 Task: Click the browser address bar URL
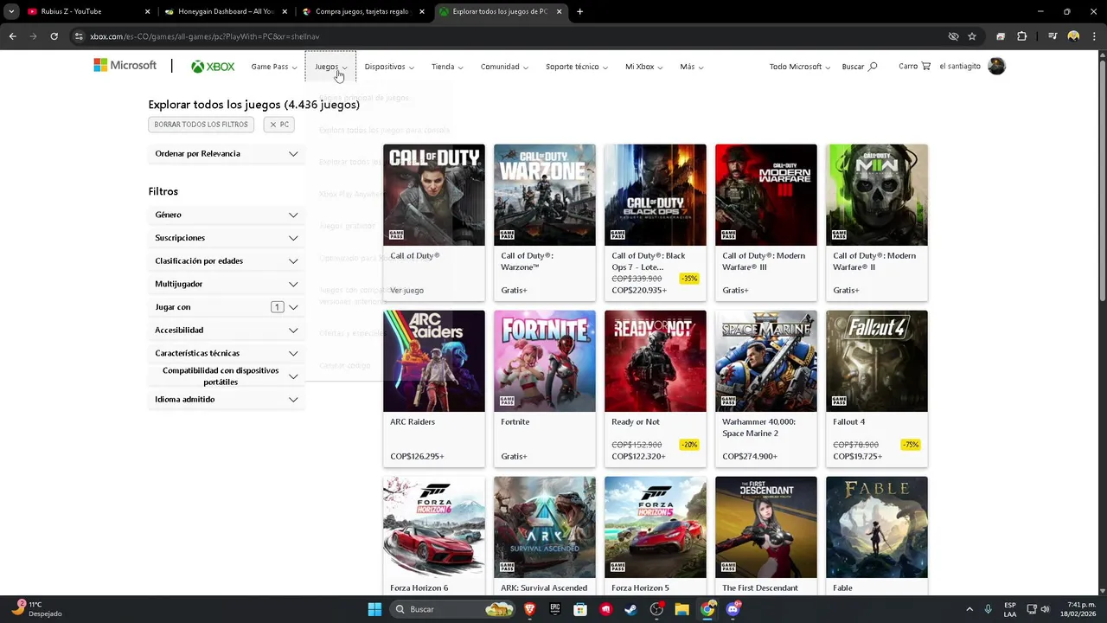205,36
